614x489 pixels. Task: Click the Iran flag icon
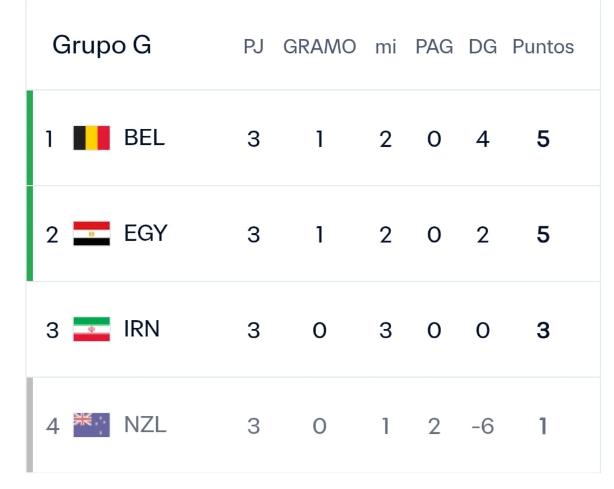tap(92, 329)
